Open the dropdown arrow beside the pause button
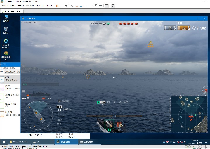The height and width of the screenshot is (149, 210). 60,6
